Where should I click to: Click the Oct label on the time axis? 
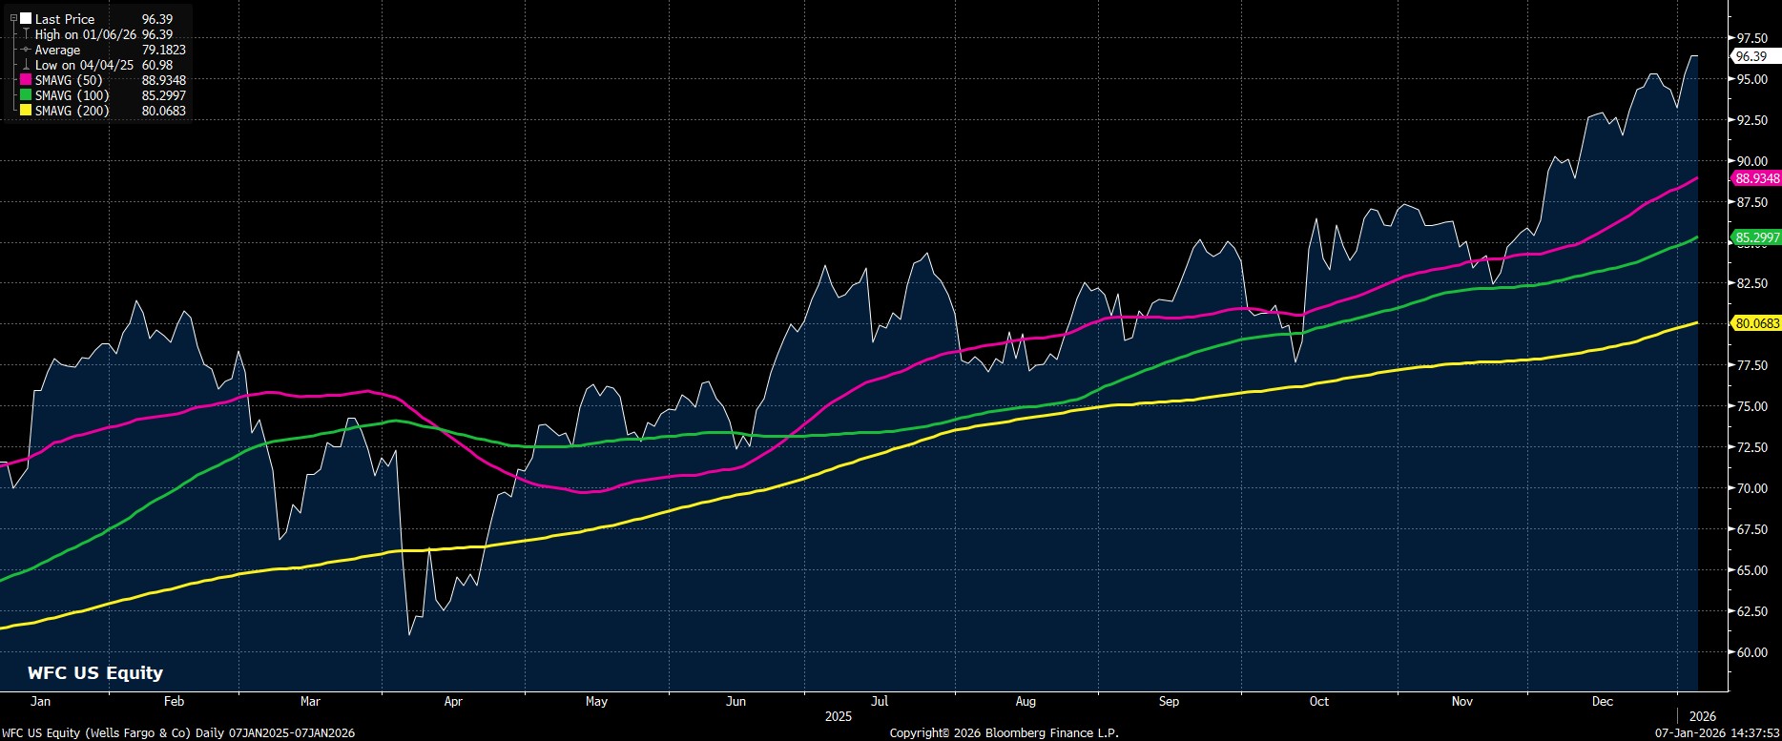(x=1319, y=701)
